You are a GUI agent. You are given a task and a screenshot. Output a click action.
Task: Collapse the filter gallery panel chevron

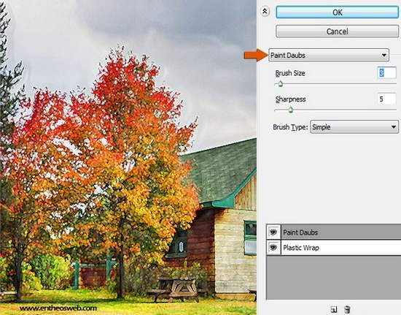[x=265, y=12]
